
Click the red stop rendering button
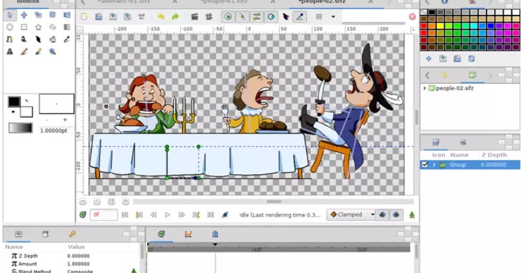412,17
